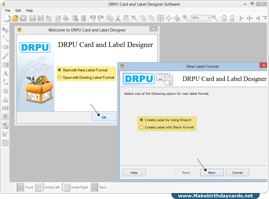Click Next in New Label Format dialog

(212, 173)
